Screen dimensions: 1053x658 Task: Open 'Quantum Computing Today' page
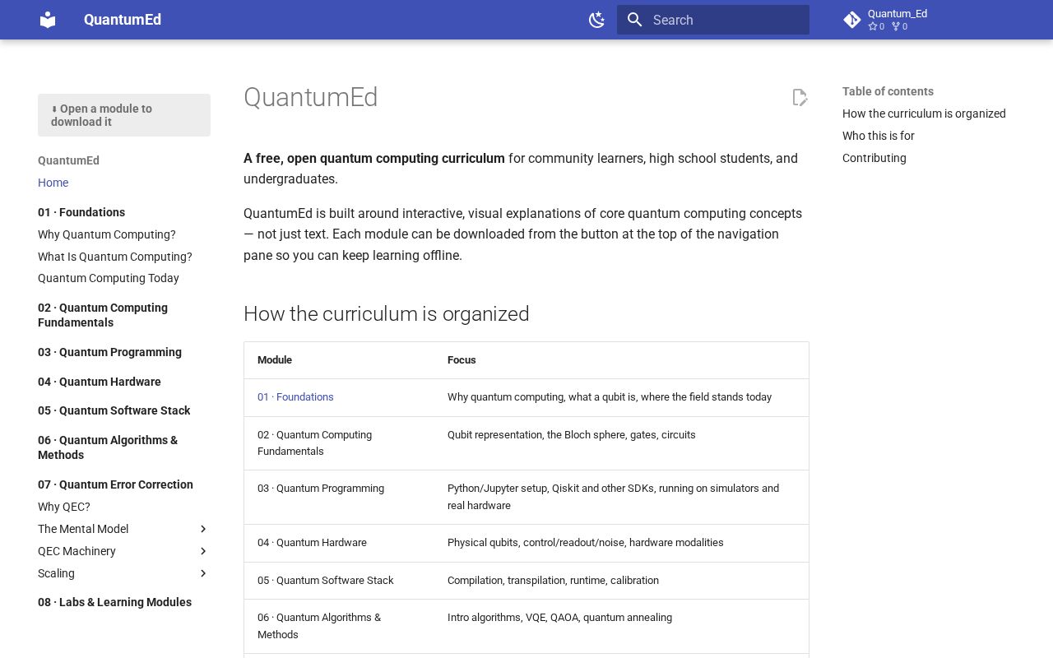(109, 278)
